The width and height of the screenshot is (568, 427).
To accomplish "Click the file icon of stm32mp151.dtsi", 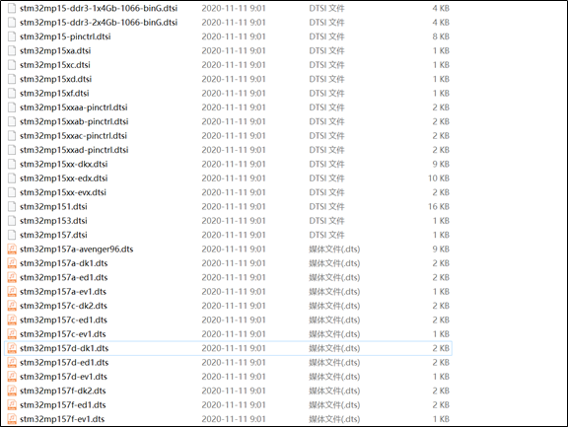I will click(x=12, y=206).
